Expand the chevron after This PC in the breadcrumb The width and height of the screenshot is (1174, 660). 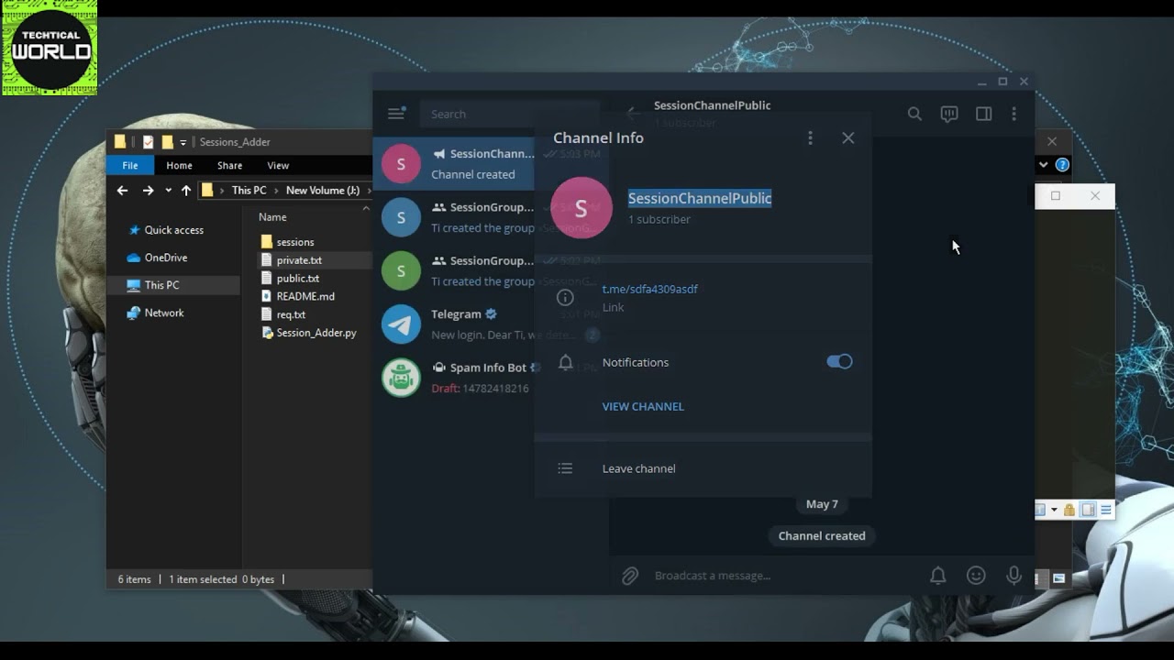pyautogui.click(x=276, y=191)
